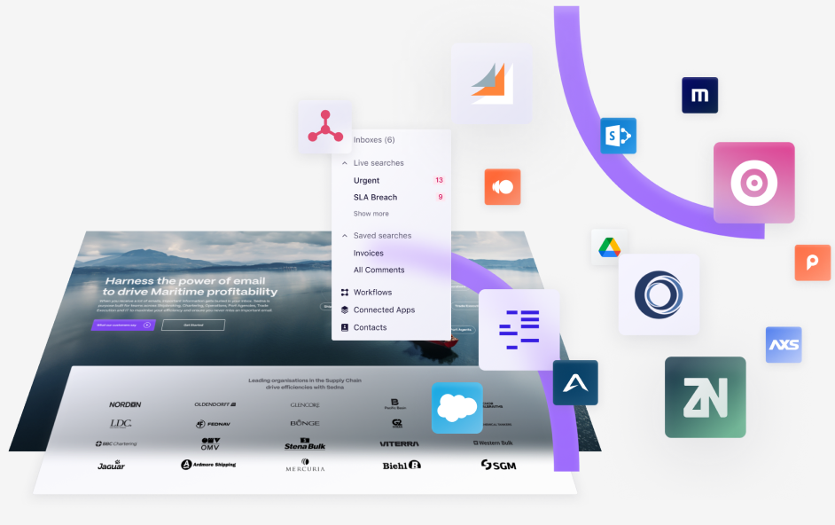Click the 13 badge beside Urgent
Viewport: 835px width, 525px height.
pyautogui.click(x=440, y=180)
